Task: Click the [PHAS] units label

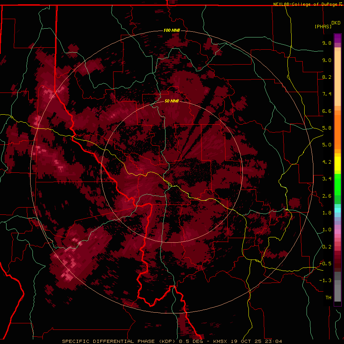Action: coord(323,26)
